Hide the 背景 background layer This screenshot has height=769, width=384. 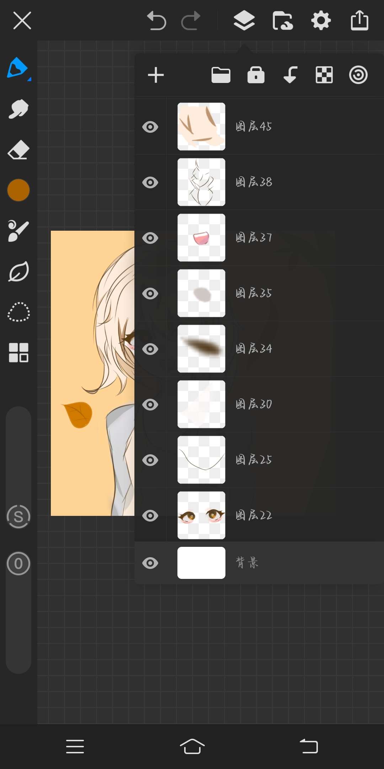(150, 563)
